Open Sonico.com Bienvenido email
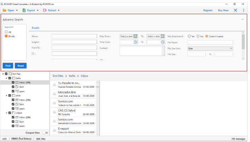 click(x=73, y=121)
